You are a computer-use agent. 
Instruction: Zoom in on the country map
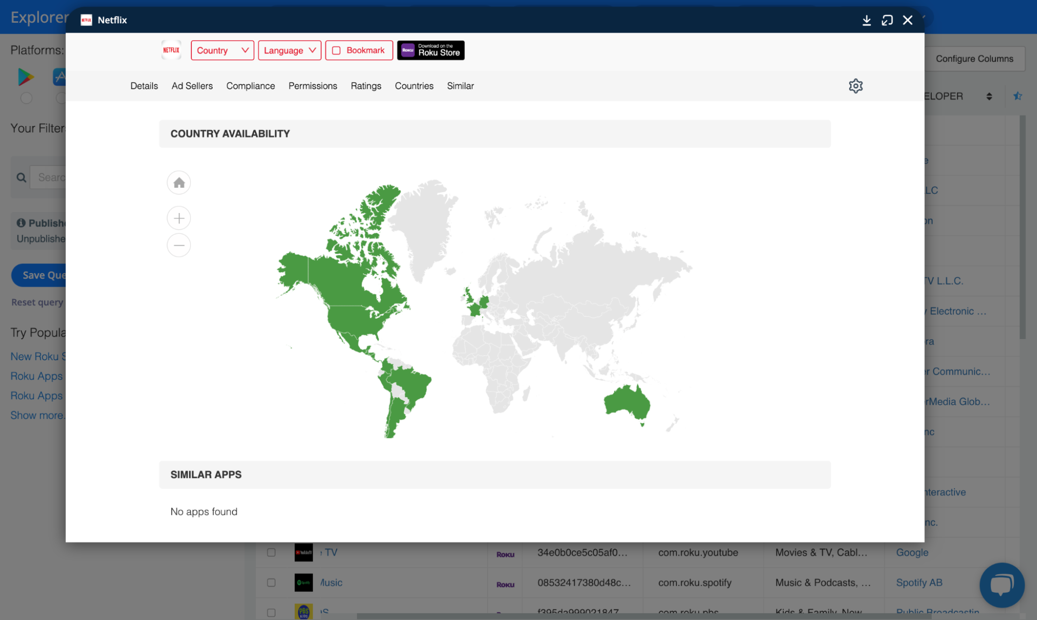[x=178, y=218]
